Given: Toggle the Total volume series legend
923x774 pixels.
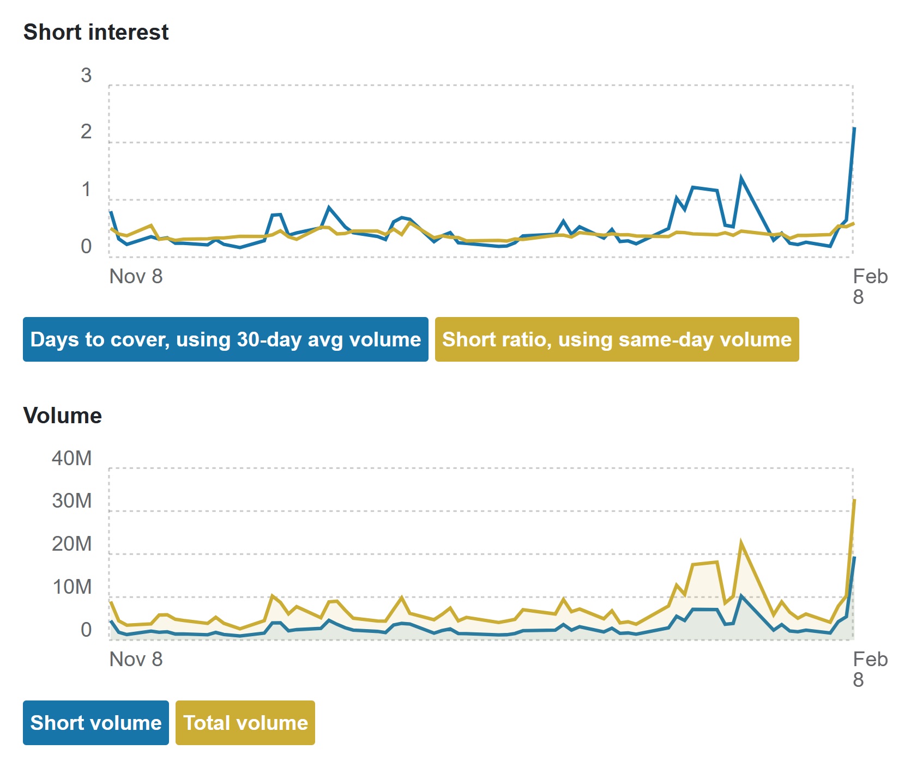Looking at the screenshot, I should pos(245,723).
